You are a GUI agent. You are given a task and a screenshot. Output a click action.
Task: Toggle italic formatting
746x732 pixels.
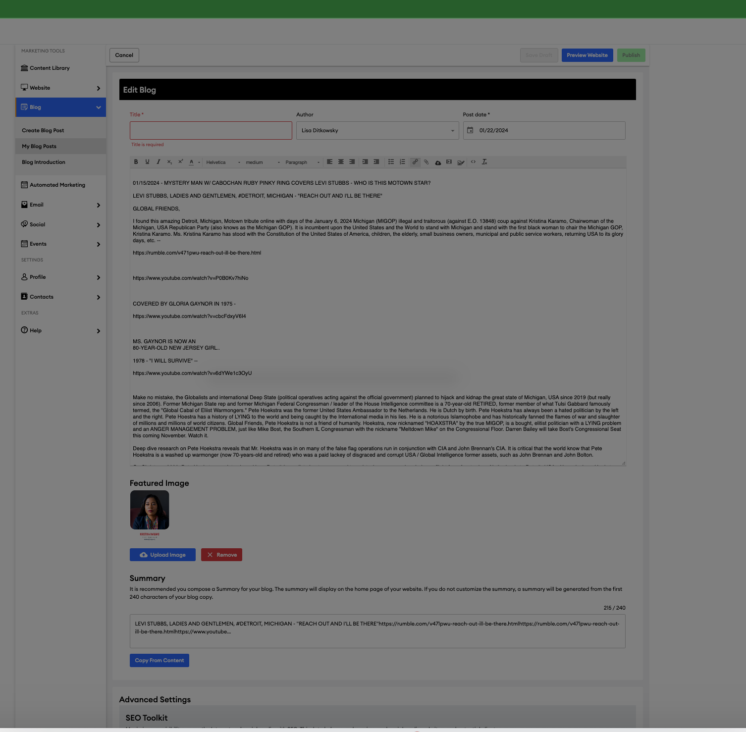(159, 162)
